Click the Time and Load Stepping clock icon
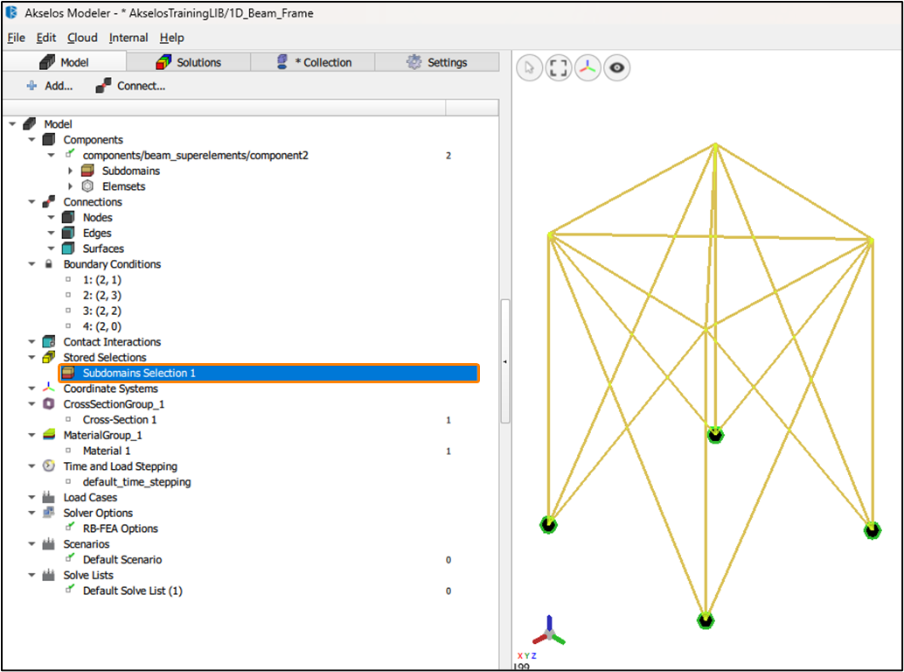Viewport: 904px width, 672px height. tap(49, 466)
